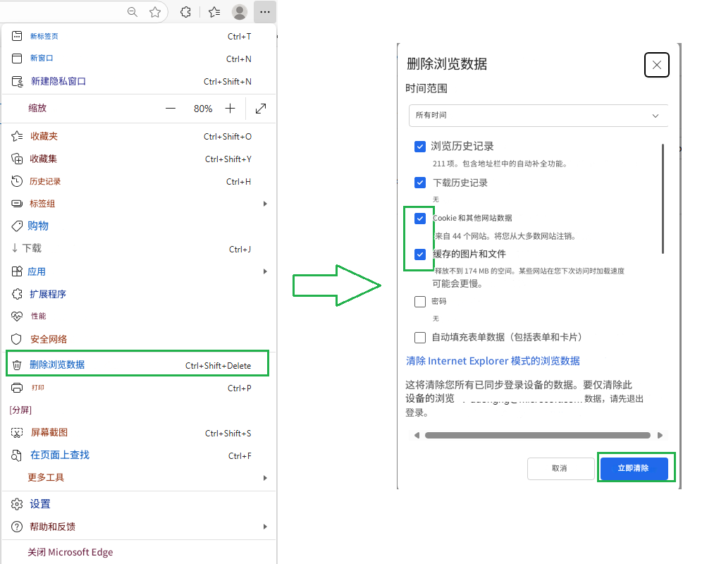This screenshot has width=726, height=564.
Task: Select 删除浏览数据 menu entry
Action: pos(137,364)
